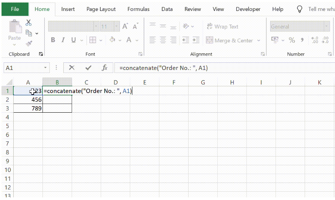Expand the Merge & Center dropdown arrow
The width and height of the screenshot is (335, 200).
[259, 40]
